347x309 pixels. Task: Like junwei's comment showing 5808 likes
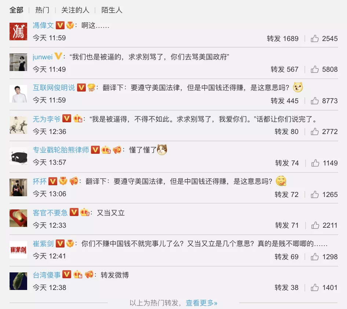coord(314,69)
